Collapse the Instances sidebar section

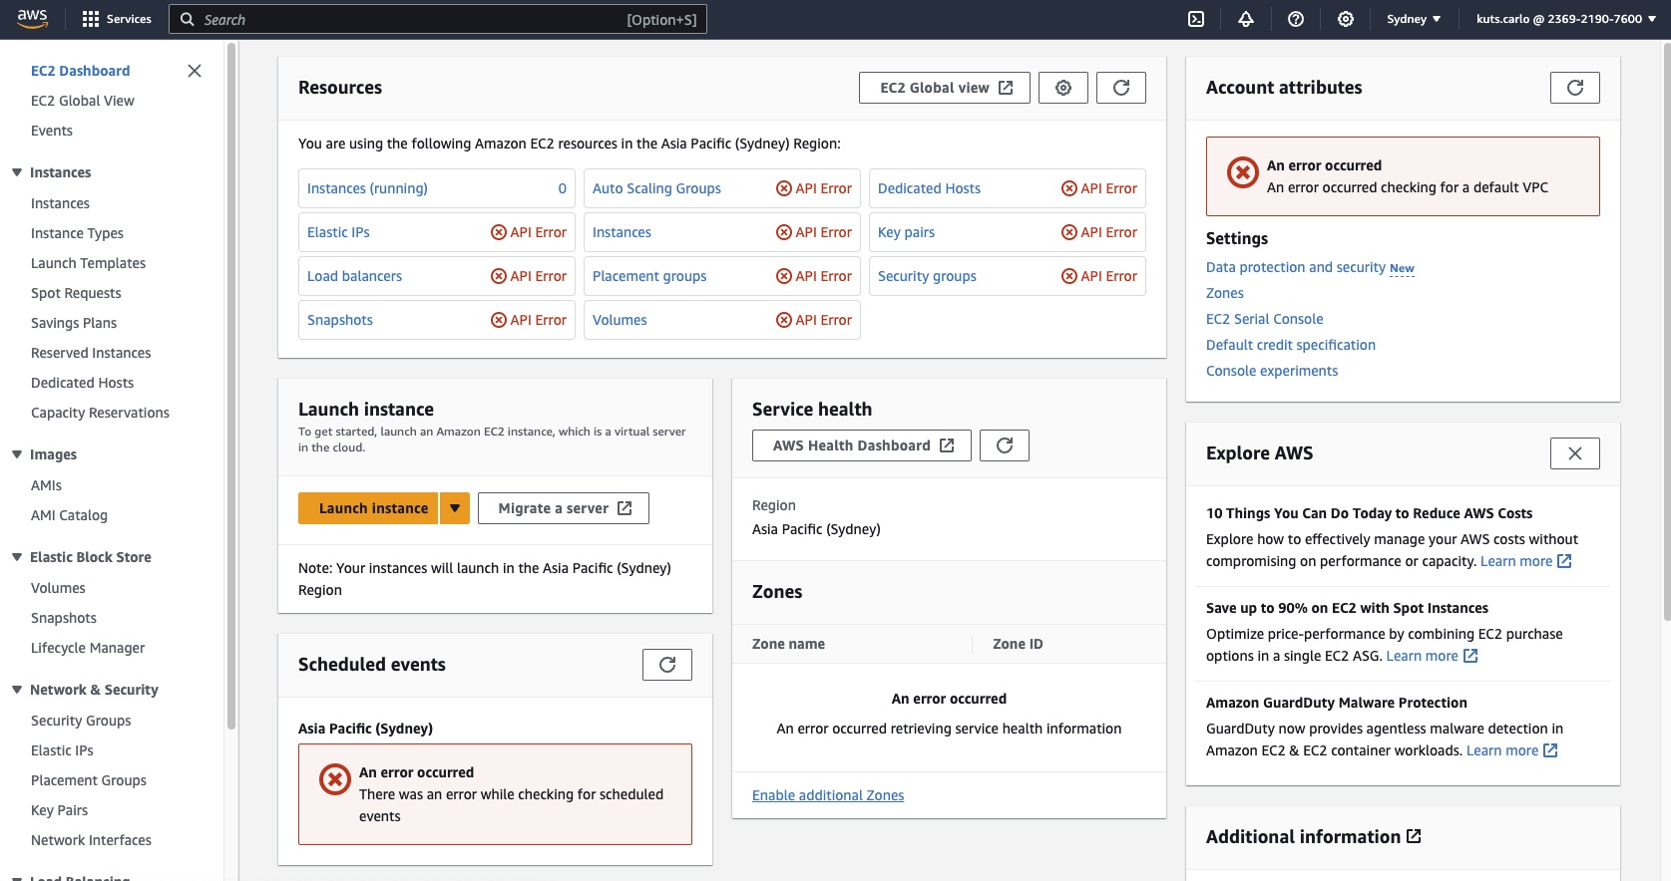(17, 172)
